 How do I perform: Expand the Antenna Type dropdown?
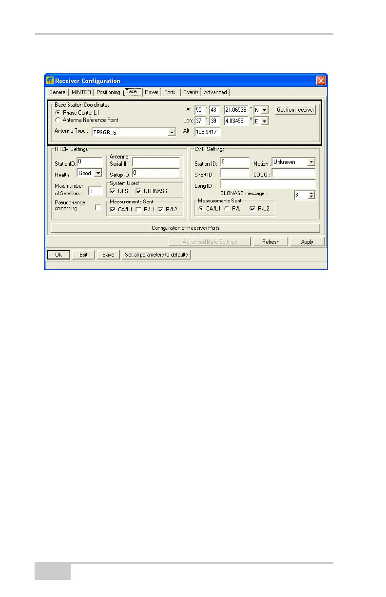[x=171, y=132]
